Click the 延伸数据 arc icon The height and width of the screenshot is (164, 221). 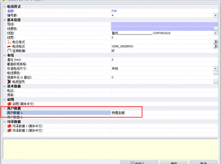click(x=9, y=51)
